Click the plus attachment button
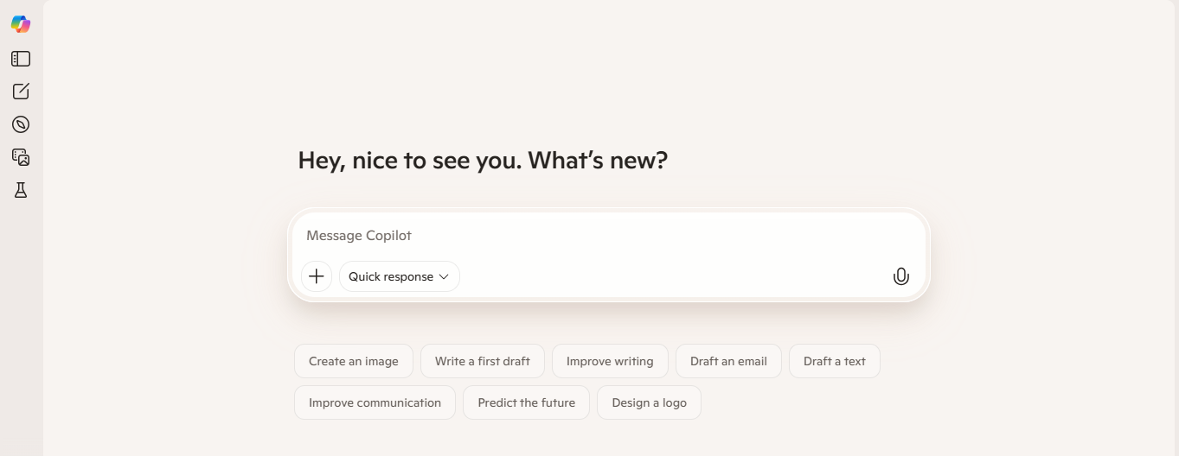The height and width of the screenshot is (456, 1179). (317, 276)
